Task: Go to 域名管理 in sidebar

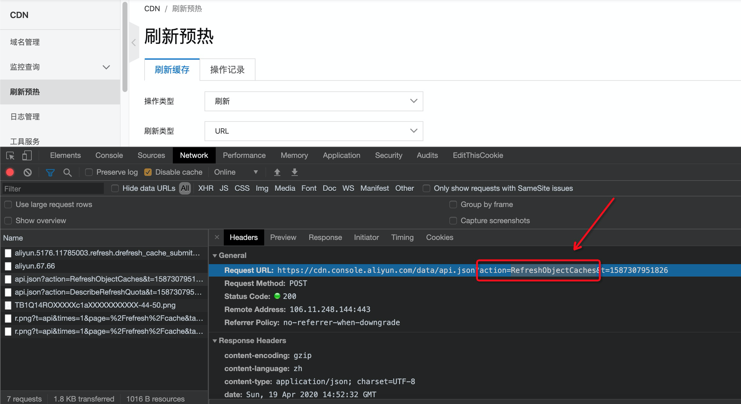Action: pyautogui.click(x=25, y=42)
